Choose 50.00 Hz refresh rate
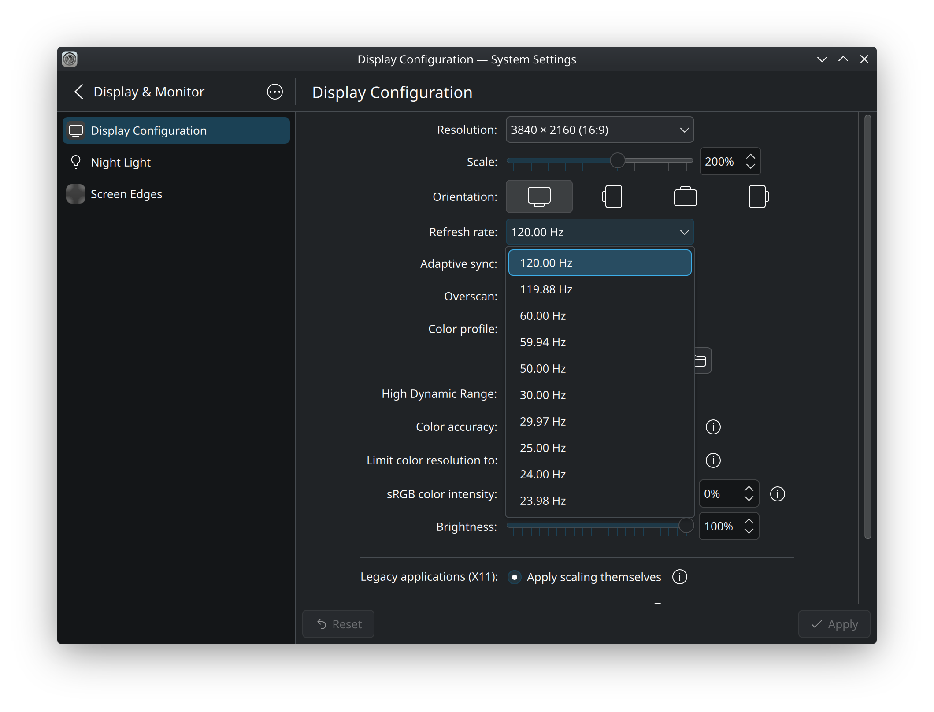 coord(600,369)
